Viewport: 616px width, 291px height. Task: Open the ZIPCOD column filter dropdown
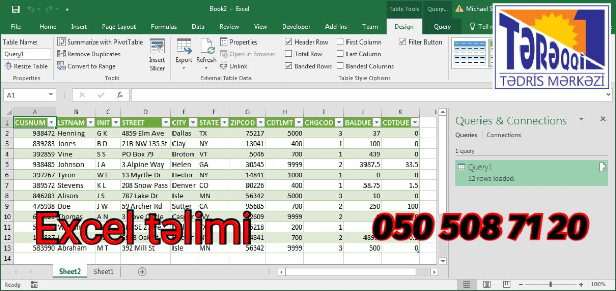260,123
